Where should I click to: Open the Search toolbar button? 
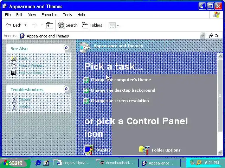tap(67, 25)
